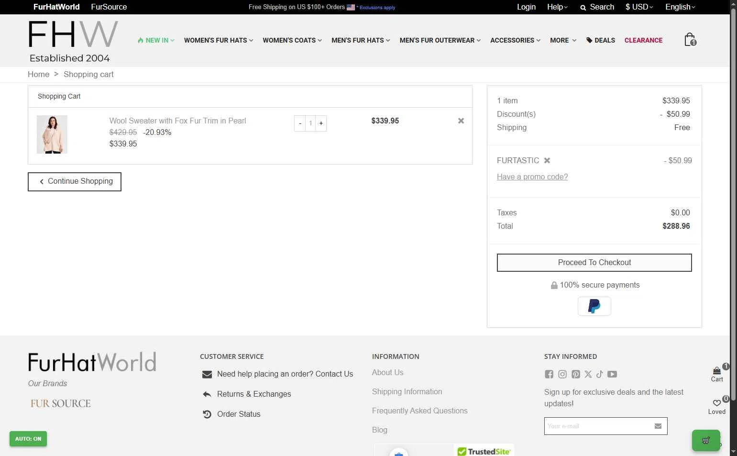Remove the FURTASTIC promo code
737x456 pixels.
547,160
